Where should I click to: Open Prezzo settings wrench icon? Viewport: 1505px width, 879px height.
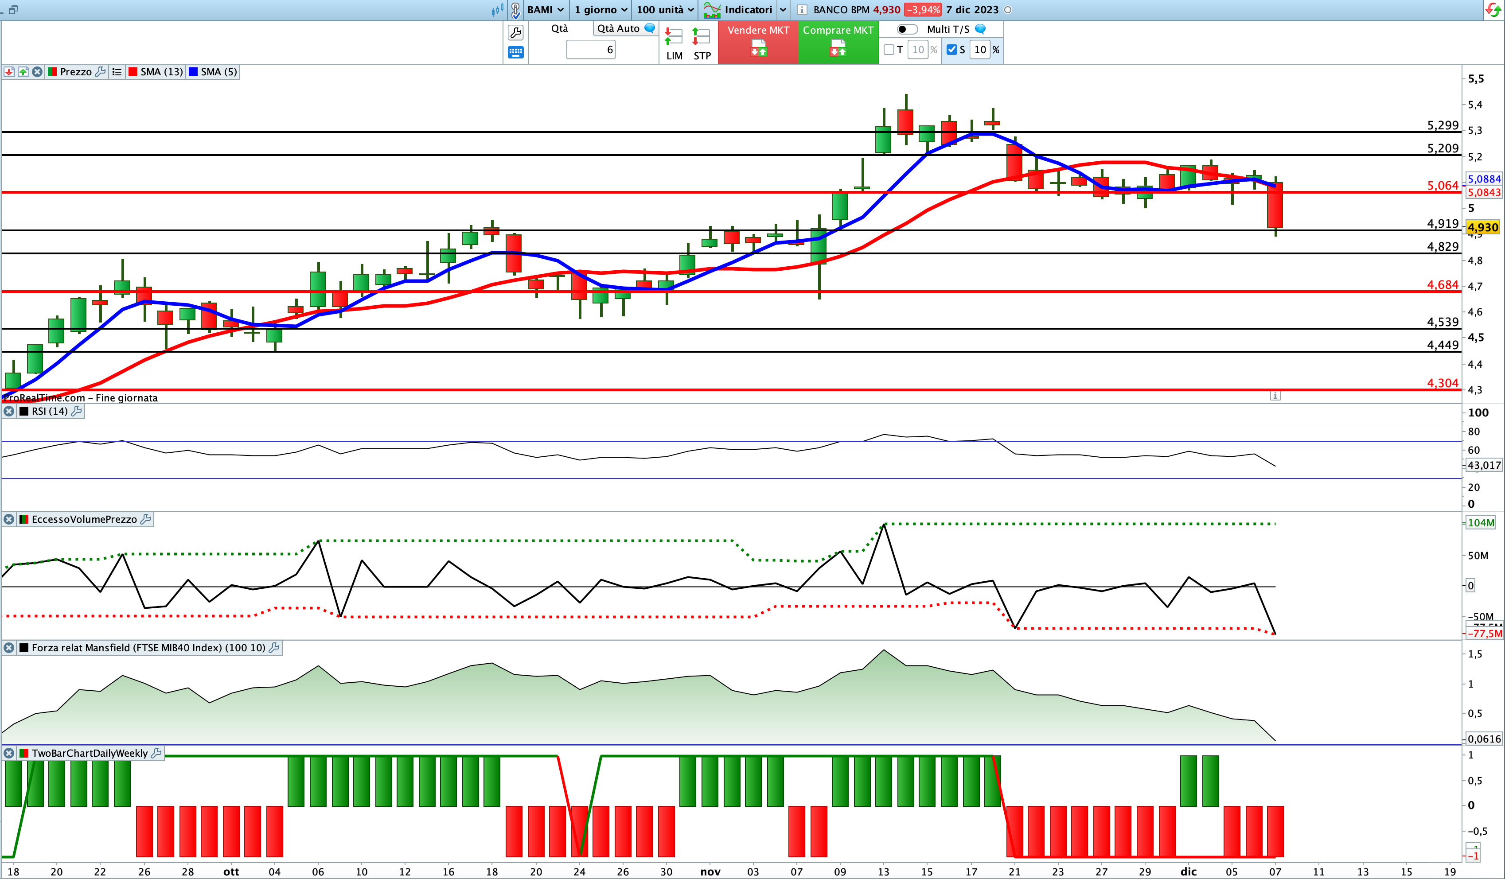click(x=100, y=72)
